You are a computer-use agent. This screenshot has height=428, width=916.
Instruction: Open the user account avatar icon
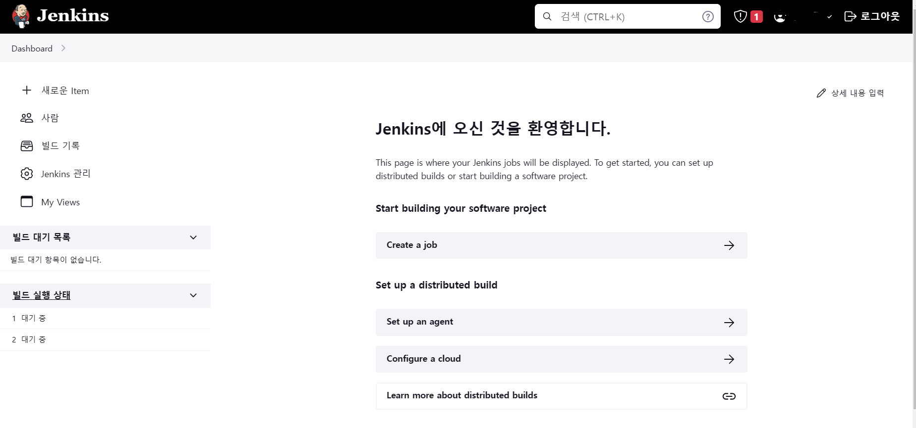[x=780, y=17]
